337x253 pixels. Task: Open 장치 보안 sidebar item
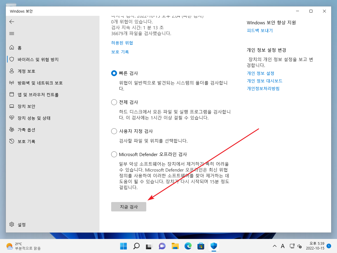point(53,106)
